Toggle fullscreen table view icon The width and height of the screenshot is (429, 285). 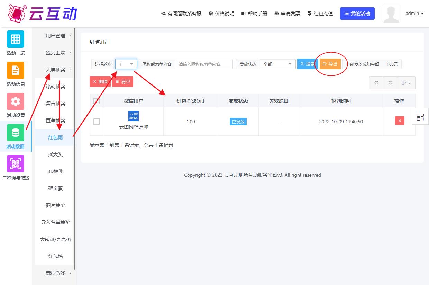(390, 83)
